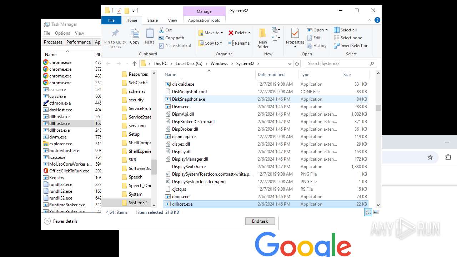The height and width of the screenshot is (257, 457).
Task: Select djoin.exe file
Action: point(266,197)
